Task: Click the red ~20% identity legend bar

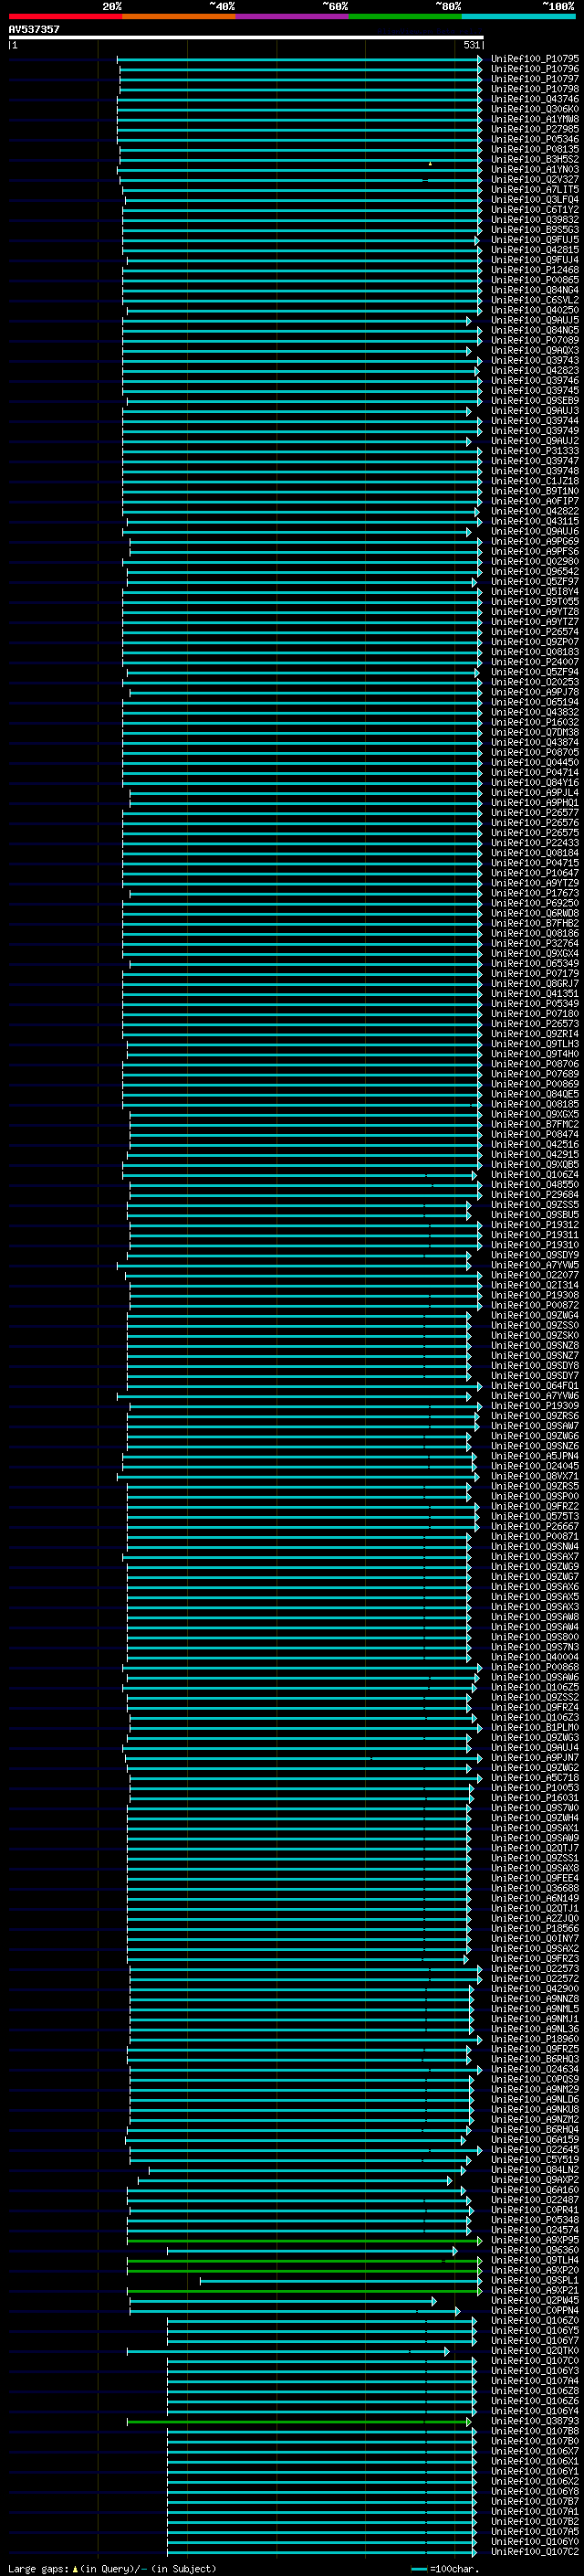Action: coord(66,16)
